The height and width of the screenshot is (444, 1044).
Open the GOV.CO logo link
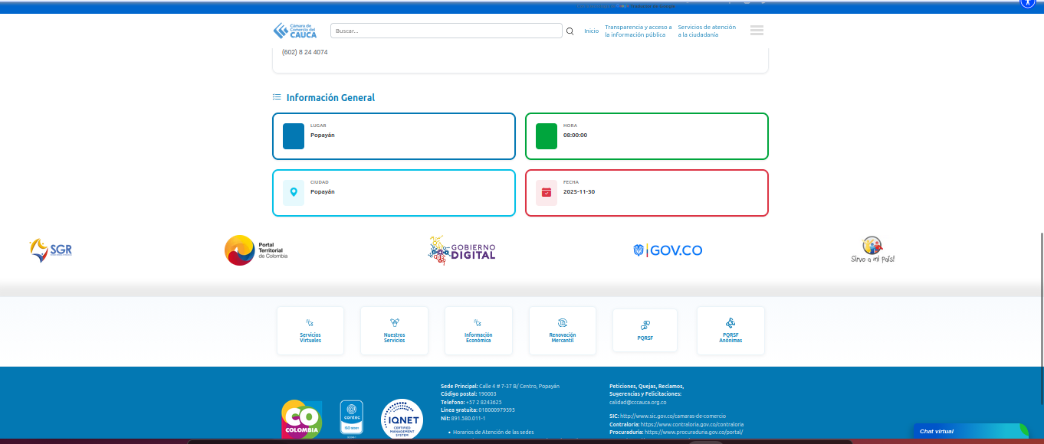point(667,250)
